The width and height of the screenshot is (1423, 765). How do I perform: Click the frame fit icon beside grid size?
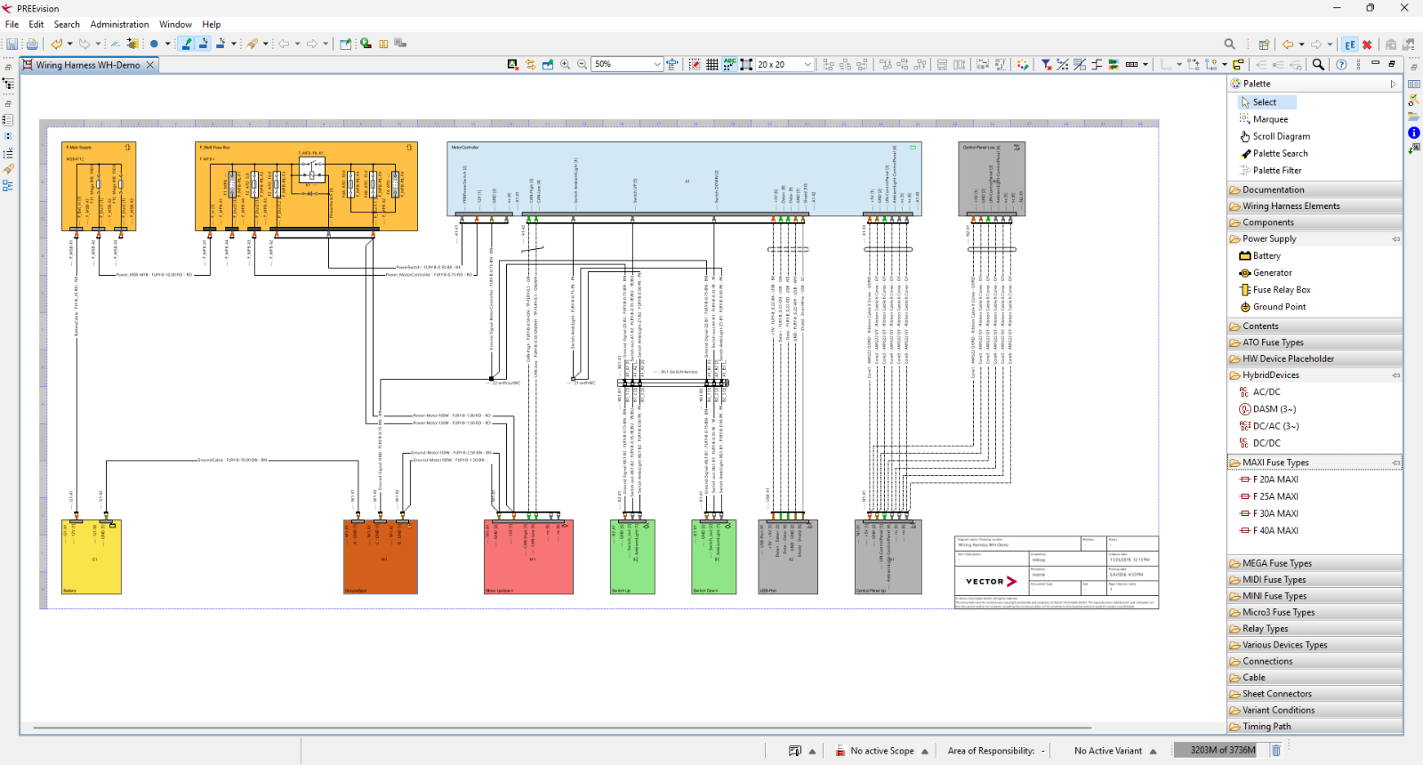tap(746, 64)
